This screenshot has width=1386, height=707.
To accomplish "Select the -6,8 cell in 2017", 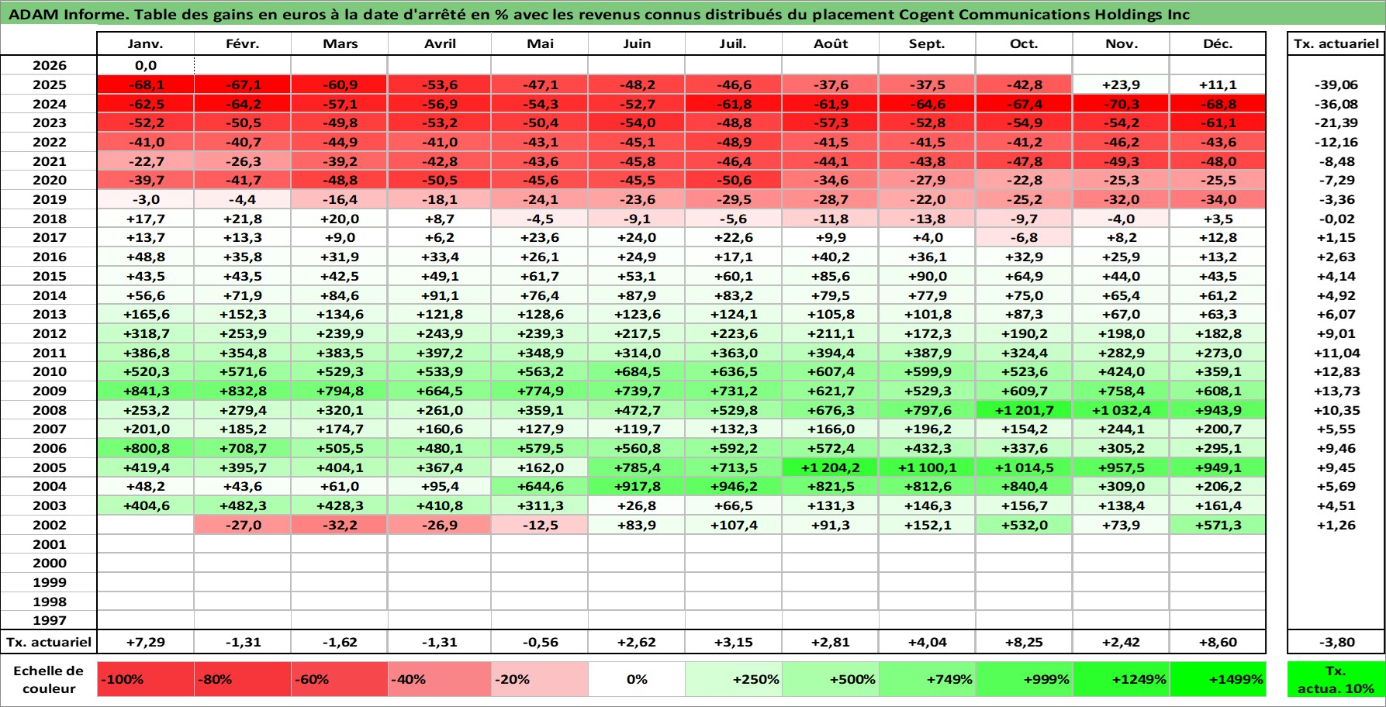I will pyautogui.click(x=1024, y=238).
